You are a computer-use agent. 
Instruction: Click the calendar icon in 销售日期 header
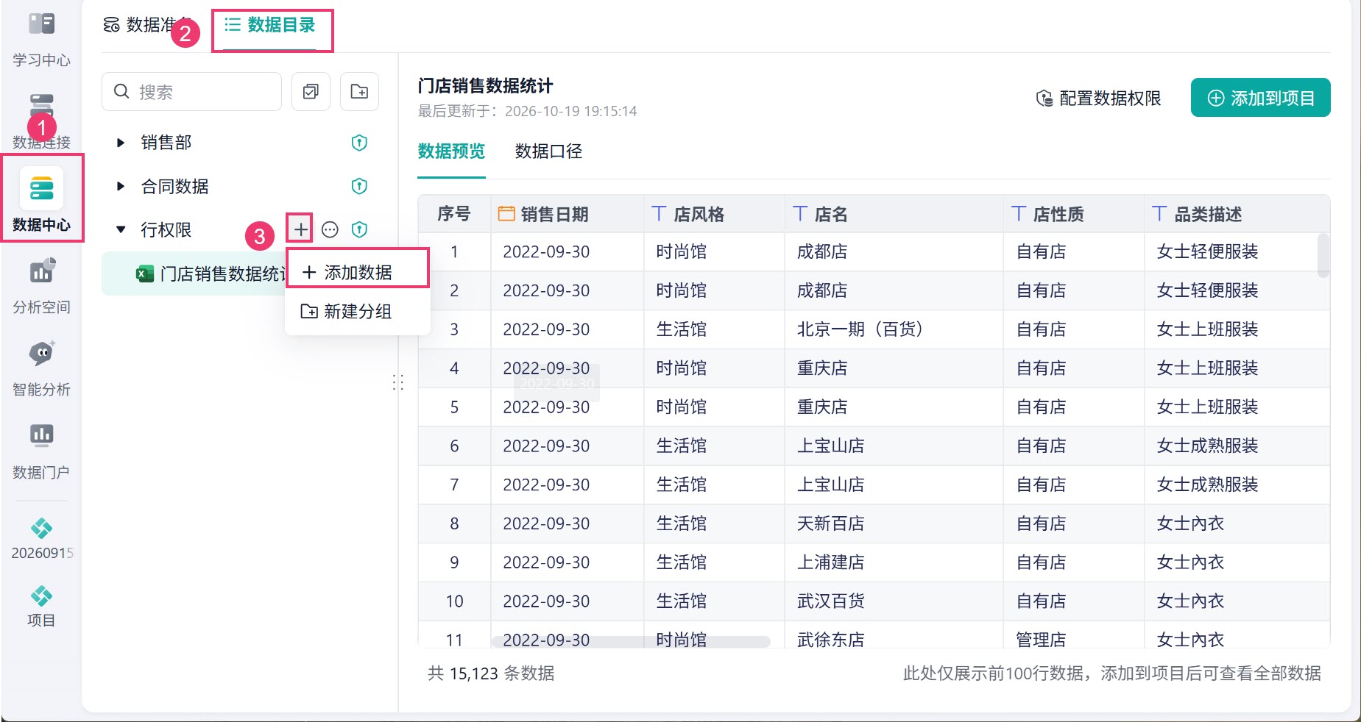506,214
